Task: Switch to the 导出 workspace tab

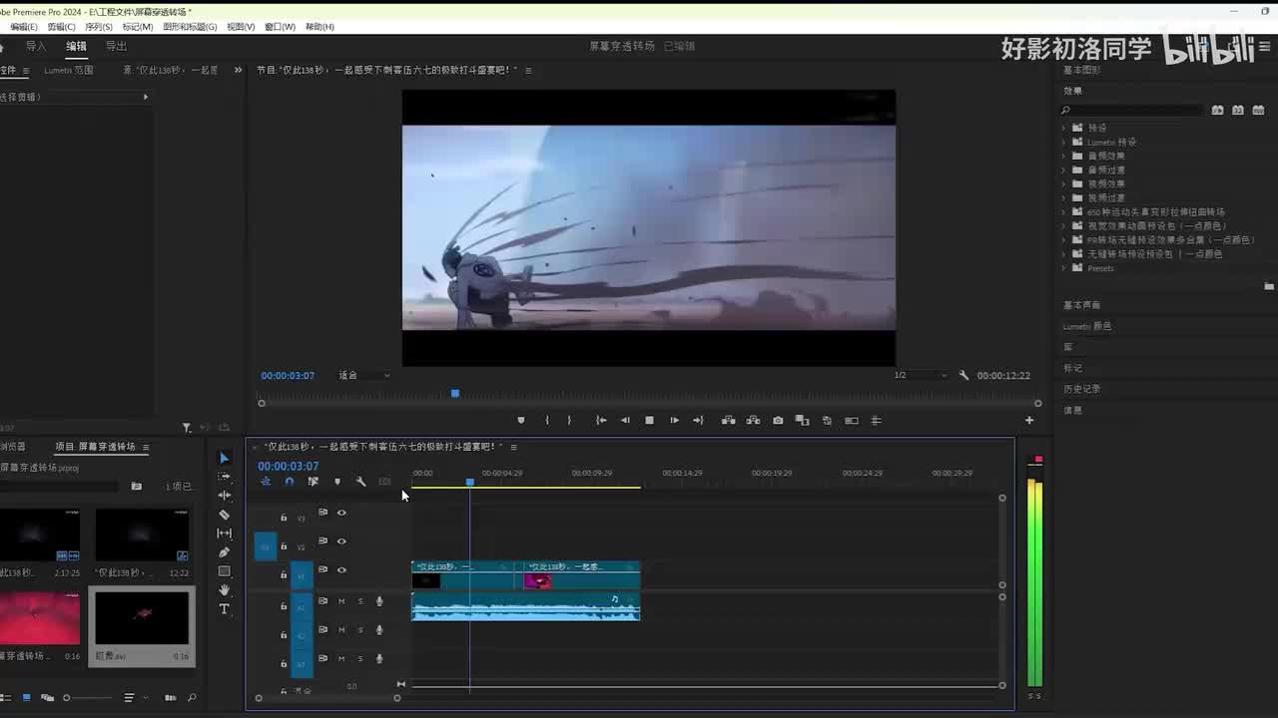Action: tap(117, 47)
